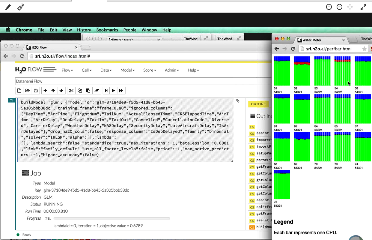Image resolution: width=372 pixels, height=240 pixels.
Task: Click the Water Meter address bar
Action: [x=334, y=49]
